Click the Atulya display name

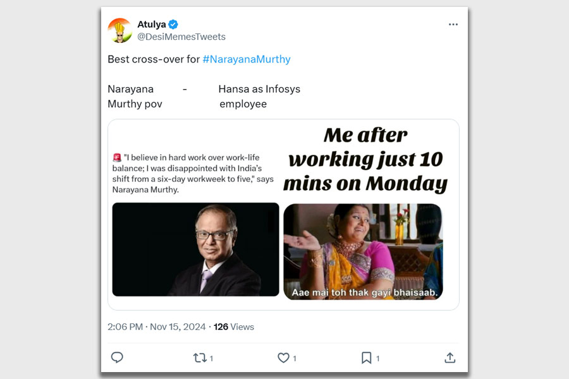click(152, 24)
